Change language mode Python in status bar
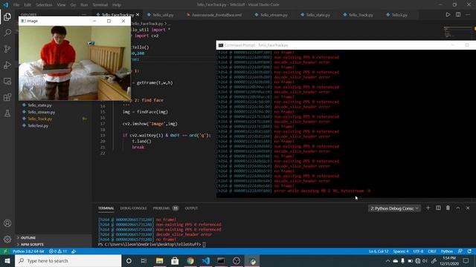476x267 pixels. pos(447,251)
